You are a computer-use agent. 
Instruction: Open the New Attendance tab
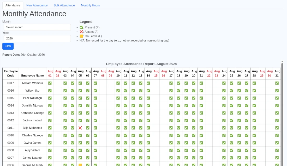tap(37, 5)
